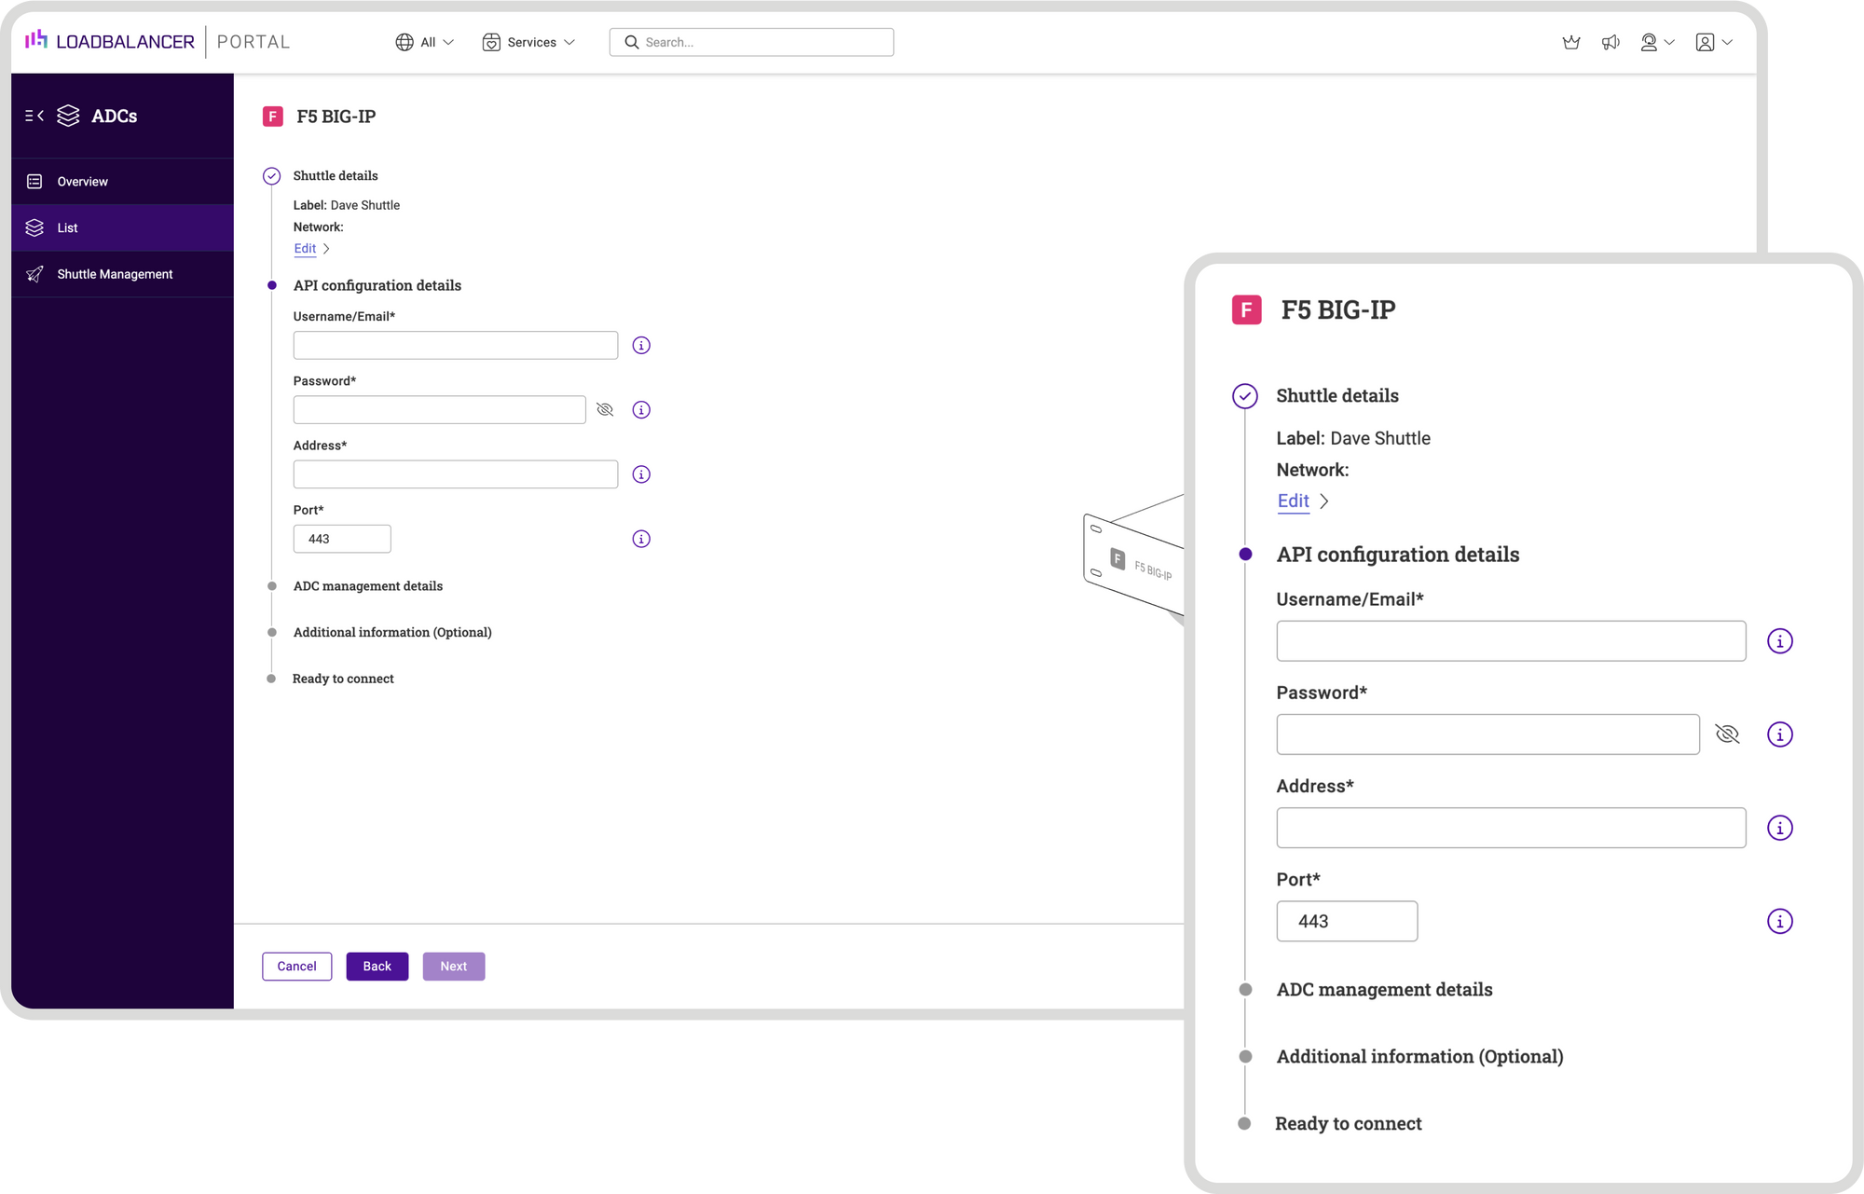Open Shuttle Management in the sidebar
1864x1194 pixels.
pos(122,274)
